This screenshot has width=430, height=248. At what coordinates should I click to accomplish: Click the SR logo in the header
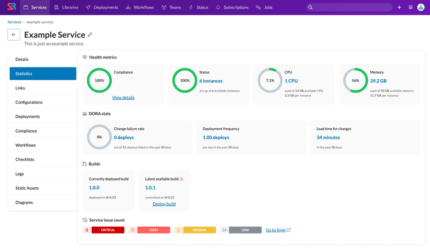pos(12,7)
